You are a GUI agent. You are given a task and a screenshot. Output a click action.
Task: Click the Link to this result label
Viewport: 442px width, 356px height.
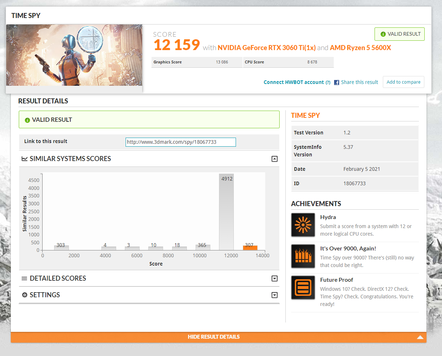coord(46,141)
